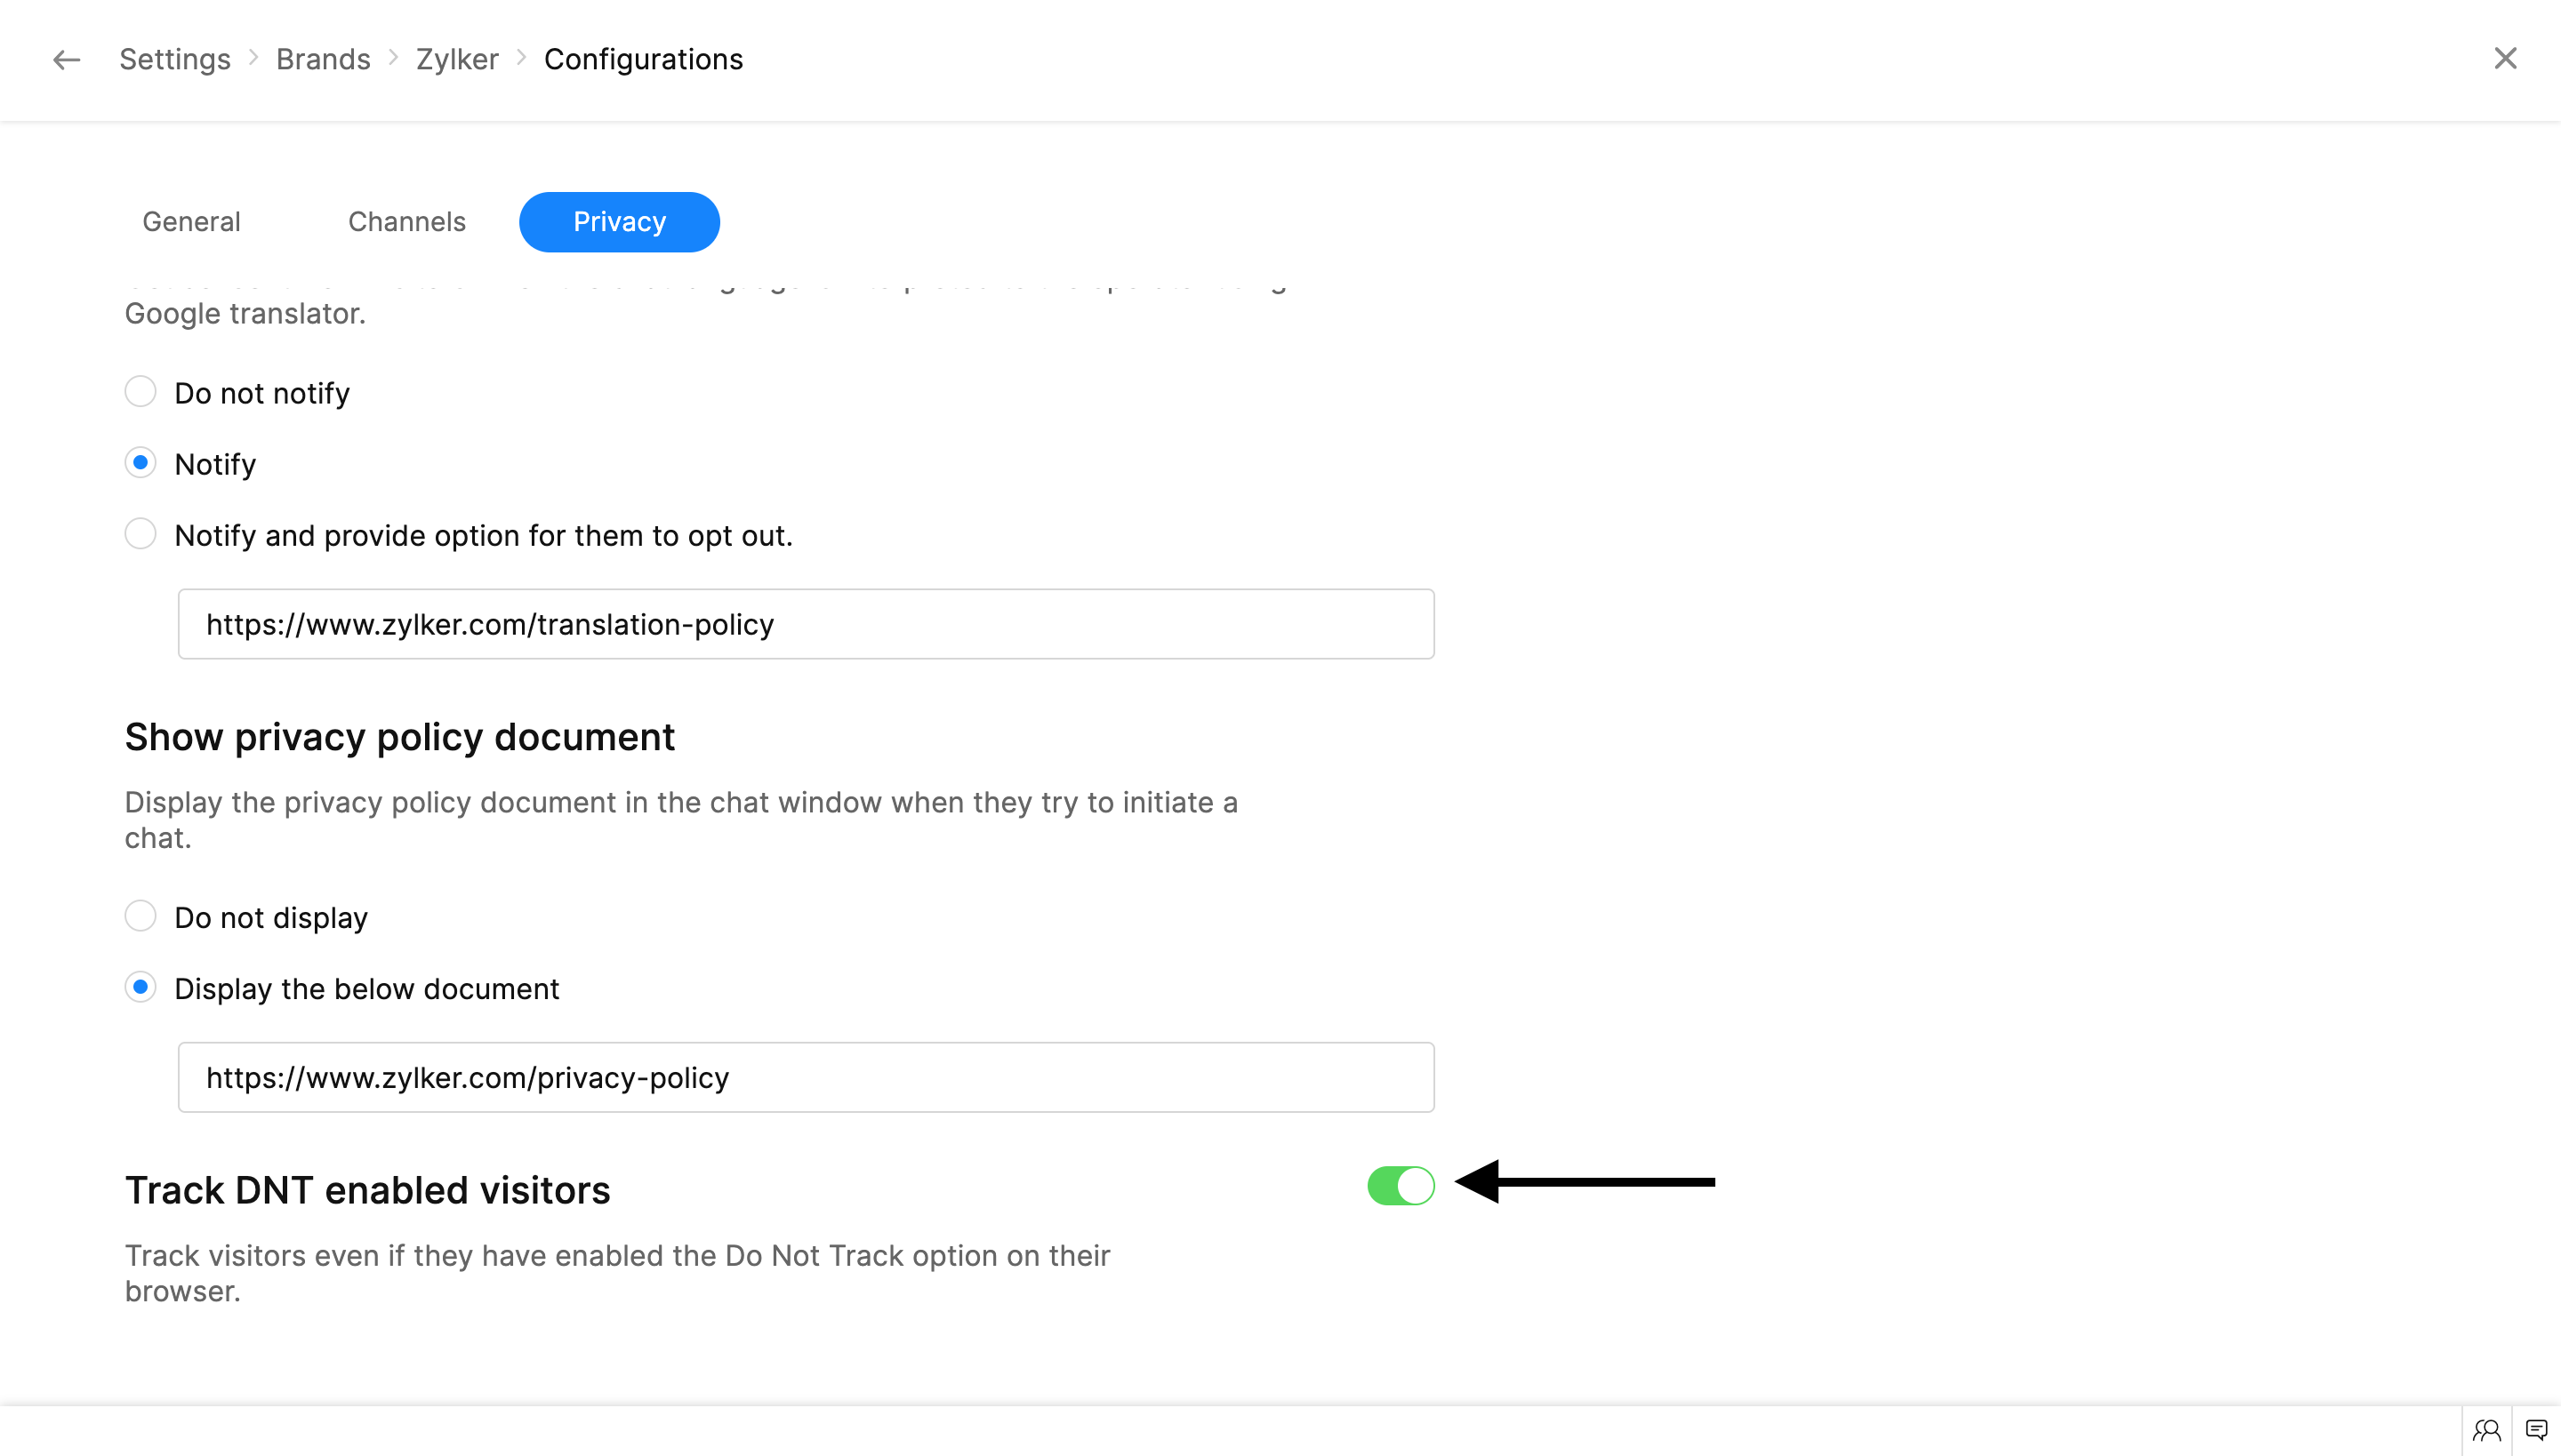Open the chat icon in bottom bar
This screenshot has width=2561, height=1456.
(x=2536, y=1431)
